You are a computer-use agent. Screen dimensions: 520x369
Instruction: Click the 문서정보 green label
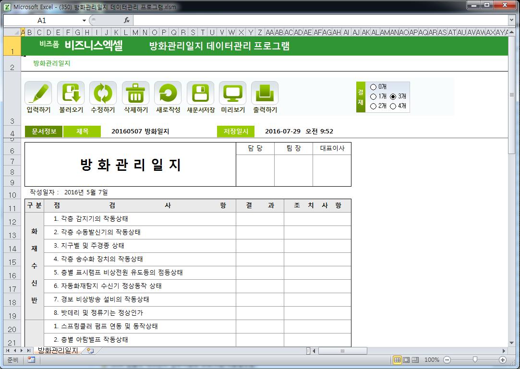coord(44,131)
